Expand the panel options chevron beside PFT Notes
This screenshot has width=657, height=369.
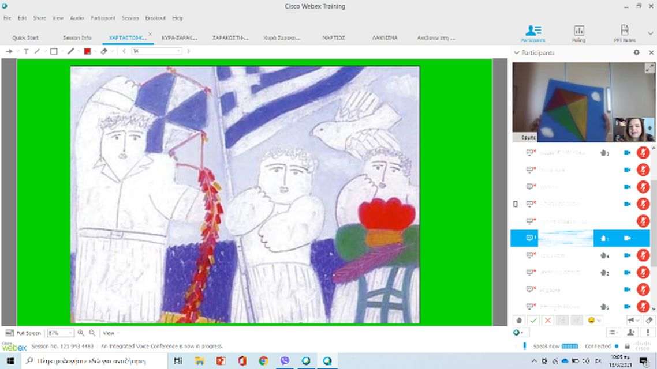pyautogui.click(x=650, y=33)
